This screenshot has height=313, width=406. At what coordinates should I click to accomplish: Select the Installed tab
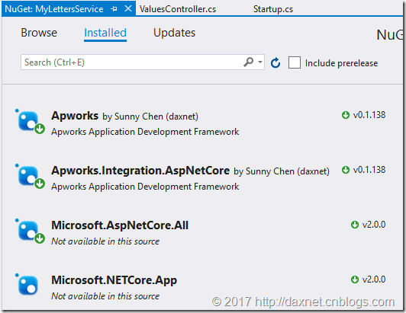point(105,33)
